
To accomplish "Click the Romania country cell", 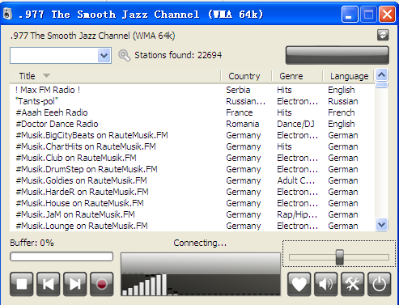I will pyautogui.click(x=243, y=124).
